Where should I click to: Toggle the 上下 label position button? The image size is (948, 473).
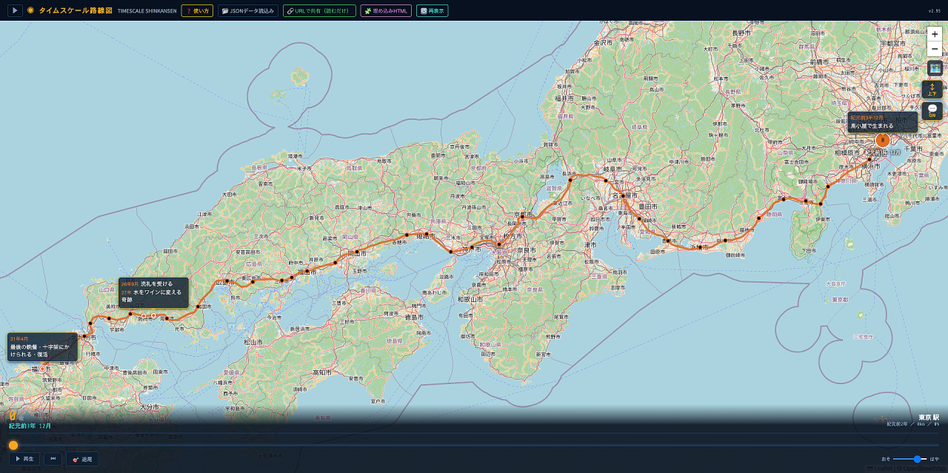(x=932, y=90)
